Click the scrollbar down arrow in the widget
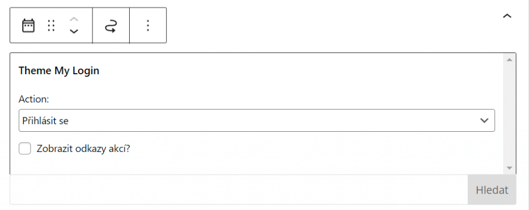529x210 pixels. [x=509, y=168]
